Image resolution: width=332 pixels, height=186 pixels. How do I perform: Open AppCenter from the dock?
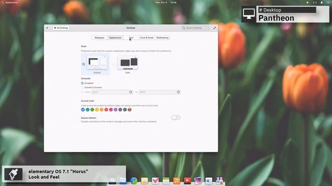point(219,181)
